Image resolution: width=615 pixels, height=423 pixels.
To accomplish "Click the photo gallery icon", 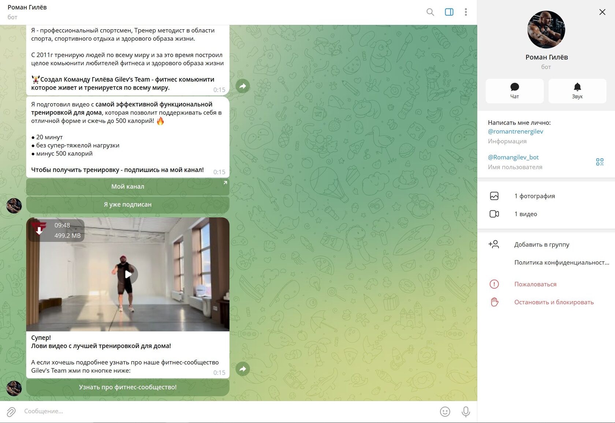I will [x=494, y=196].
